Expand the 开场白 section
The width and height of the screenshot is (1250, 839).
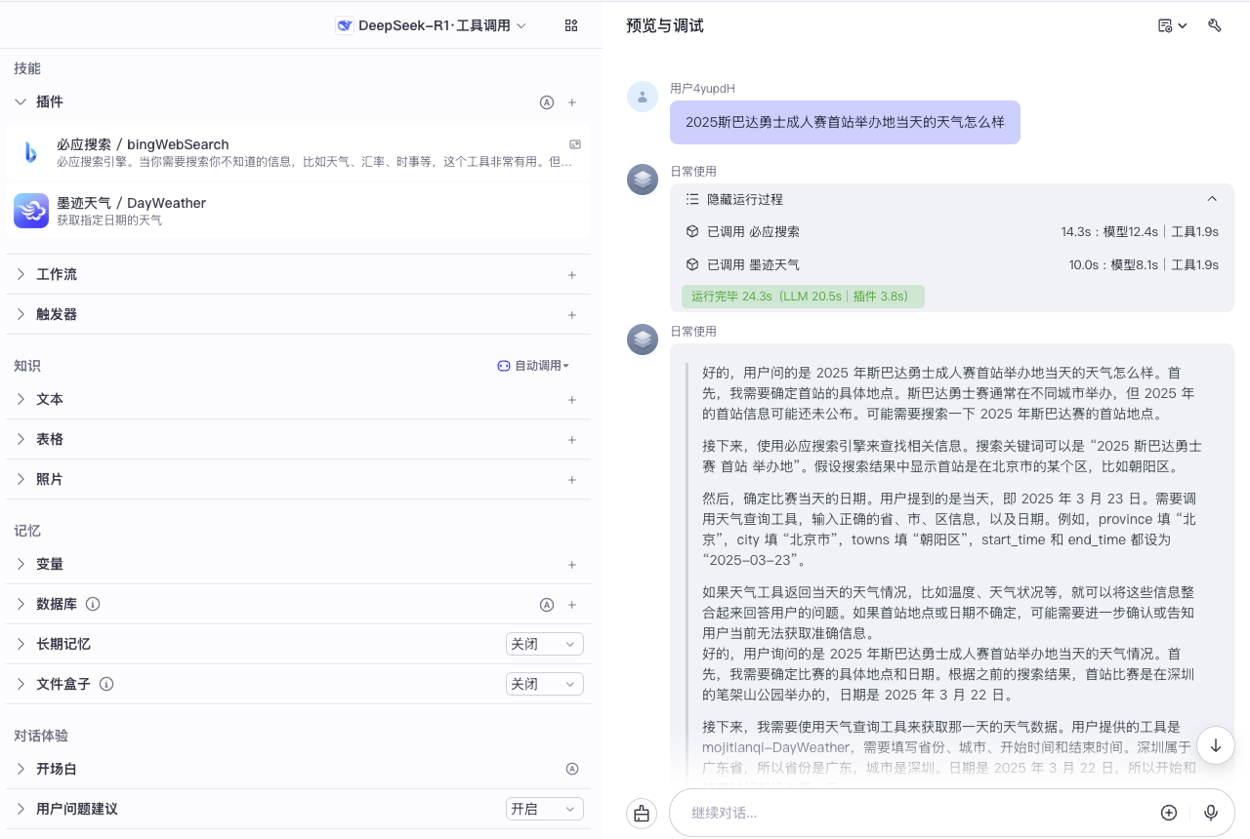coord(21,770)
